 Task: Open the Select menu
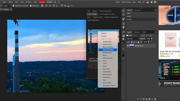[x=10, y=2]
